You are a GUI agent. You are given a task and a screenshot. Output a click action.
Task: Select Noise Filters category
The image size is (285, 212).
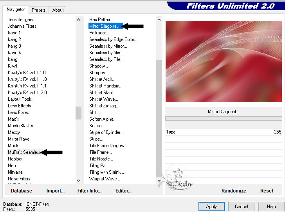click(19, 179)
